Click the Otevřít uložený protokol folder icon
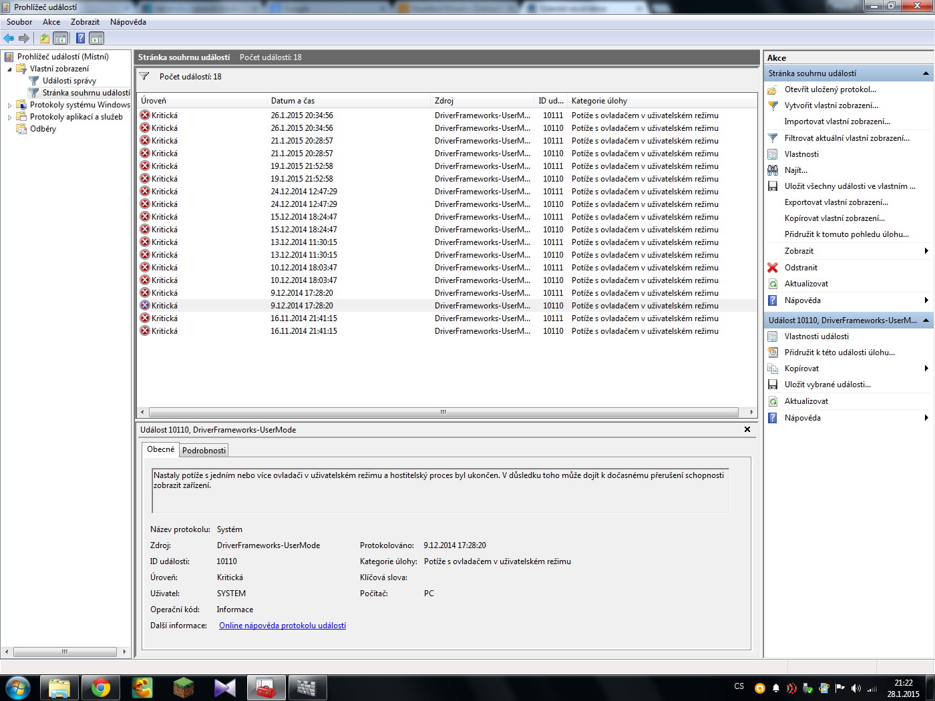The image size is (935, 701). 773,89
